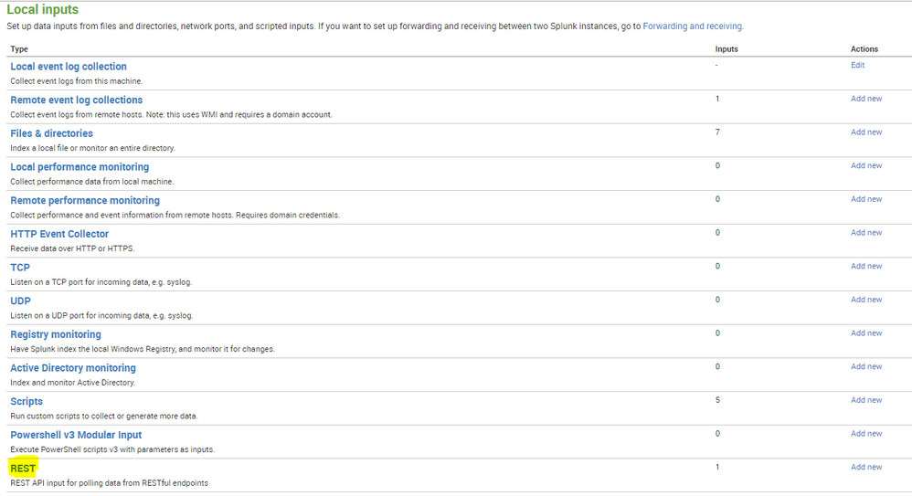Open the Scripts input type
The width and height of the screenshot is (912, 496).
(x=27, y=401)
